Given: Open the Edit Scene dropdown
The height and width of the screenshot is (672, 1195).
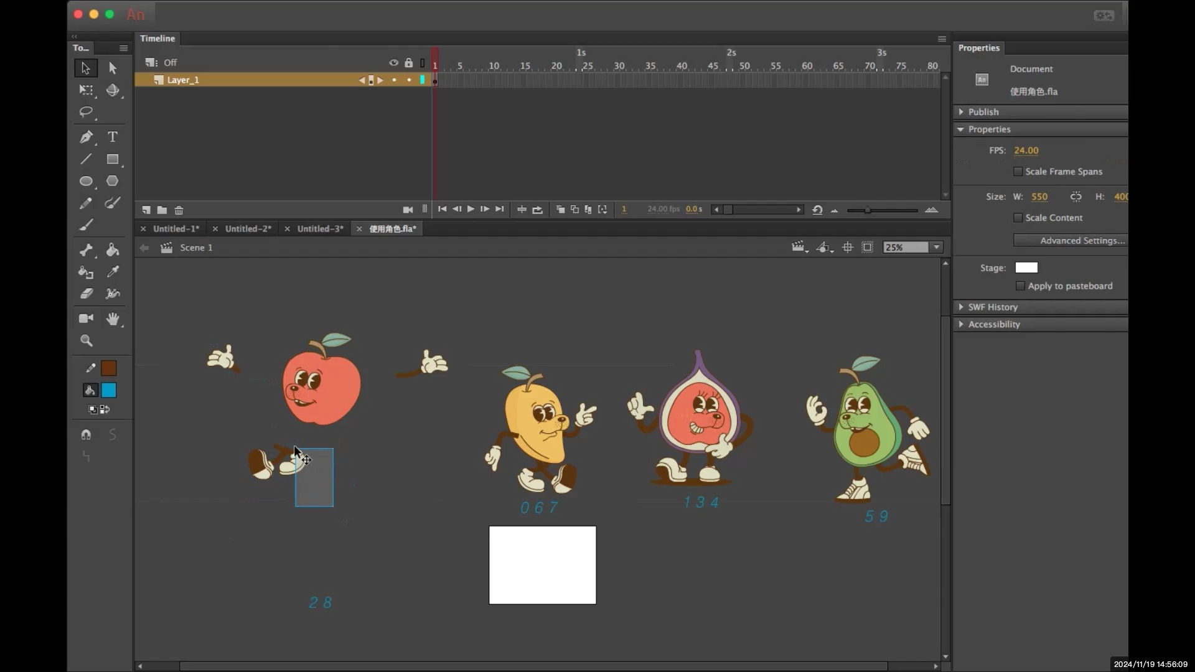Looking at the screenshot, I should click(x=800, y=248).
